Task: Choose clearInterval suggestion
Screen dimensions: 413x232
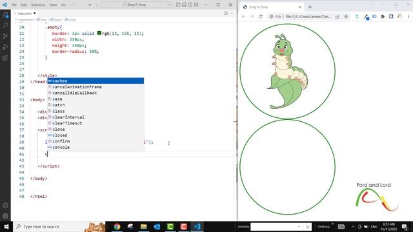Action: coord(96,117)
